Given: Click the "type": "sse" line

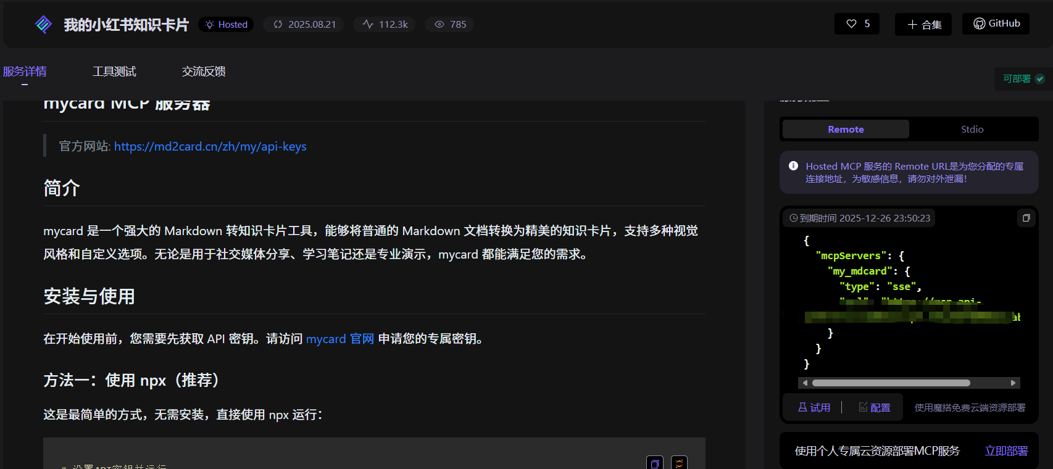Looking at the screenshot, I should (x=880, y=286).
